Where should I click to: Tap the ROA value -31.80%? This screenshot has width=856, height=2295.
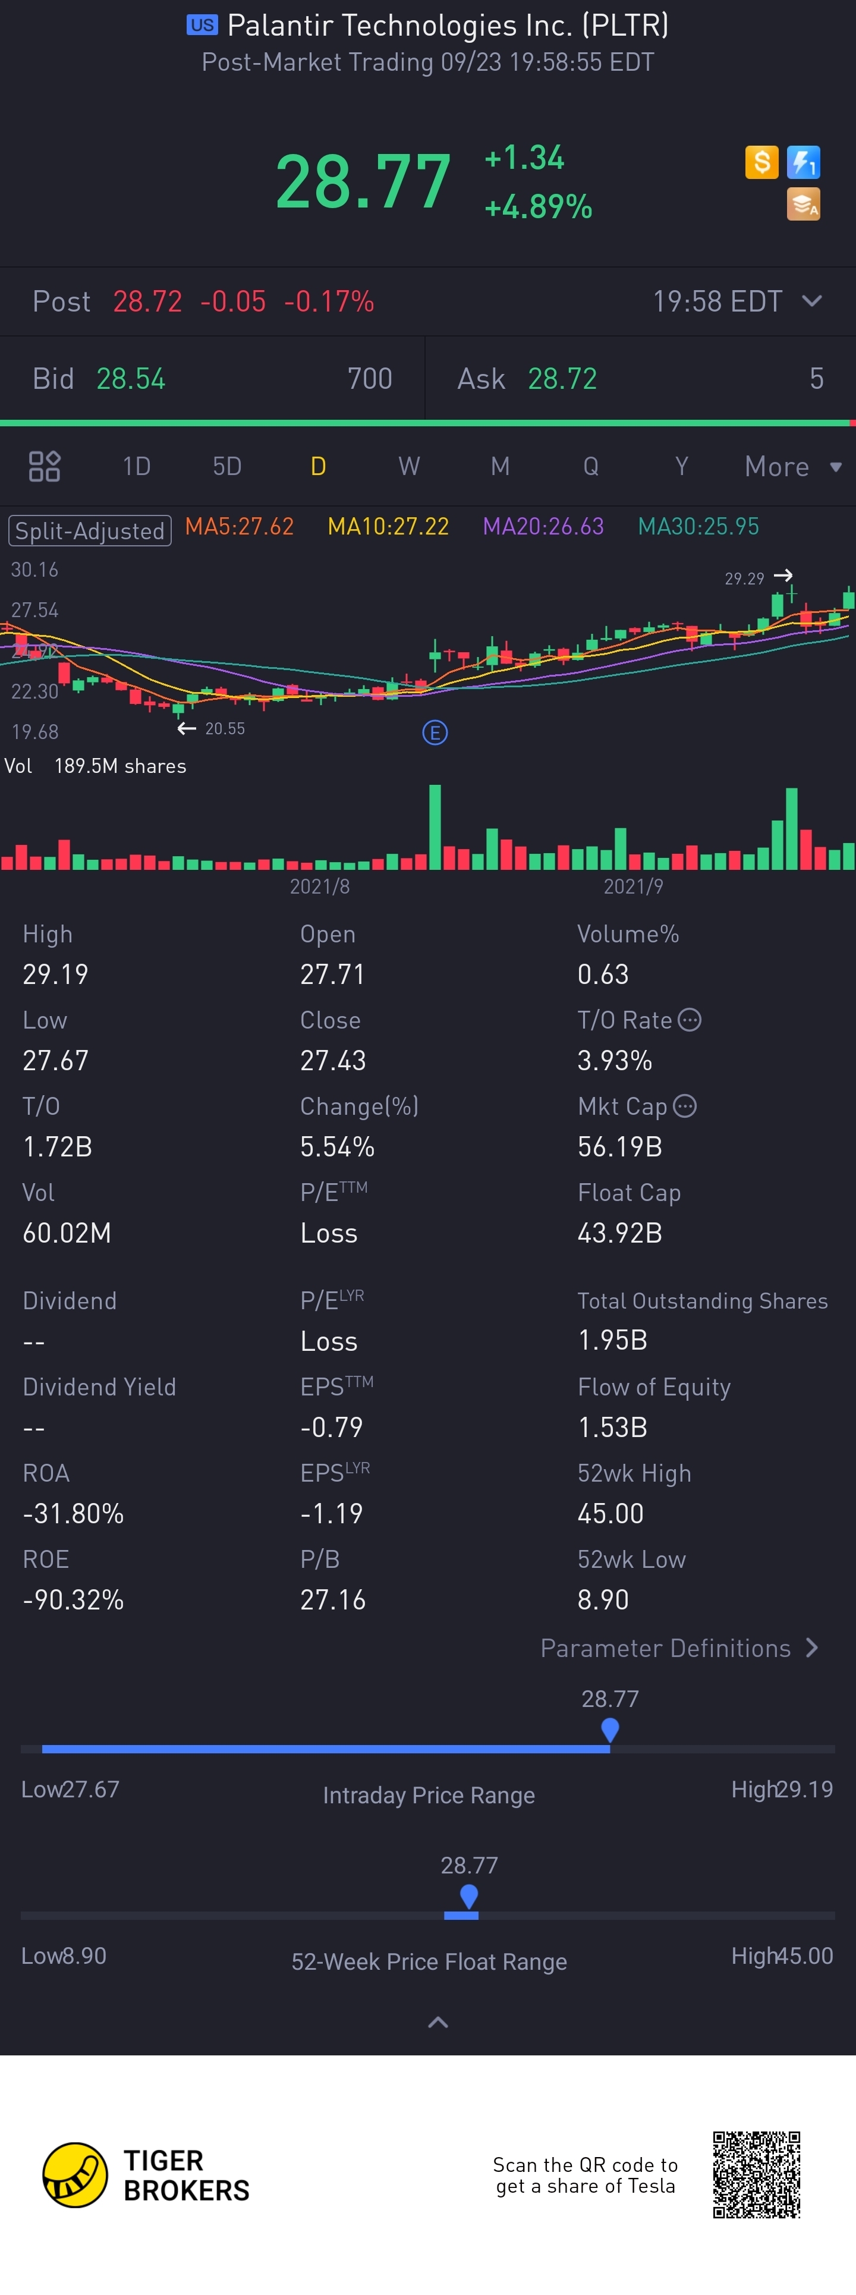(x=73, y=1514)
